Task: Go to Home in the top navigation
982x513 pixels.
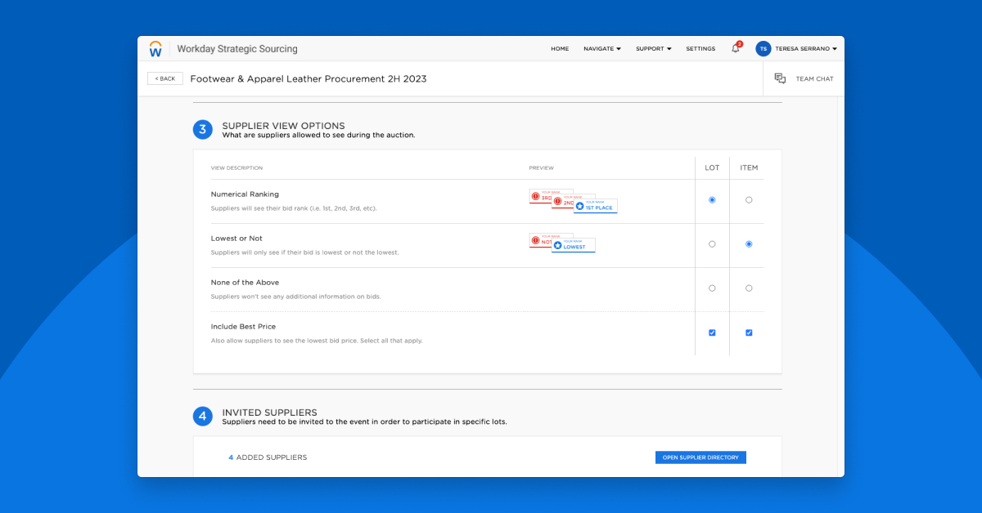Action: [560, 49]
